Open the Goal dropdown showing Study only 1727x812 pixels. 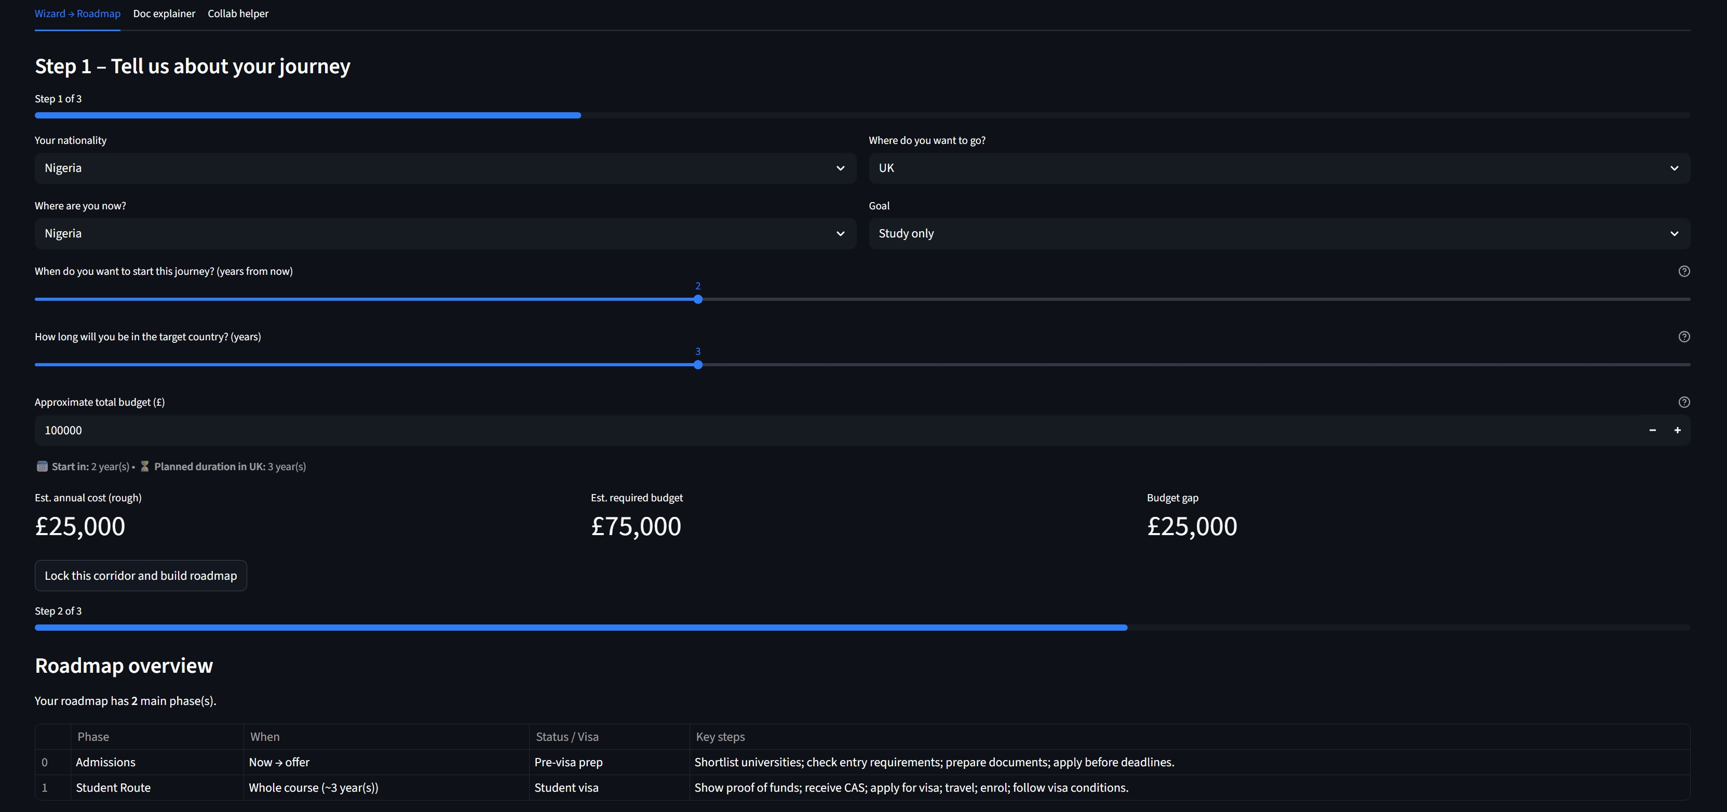tap(1278, 233)
